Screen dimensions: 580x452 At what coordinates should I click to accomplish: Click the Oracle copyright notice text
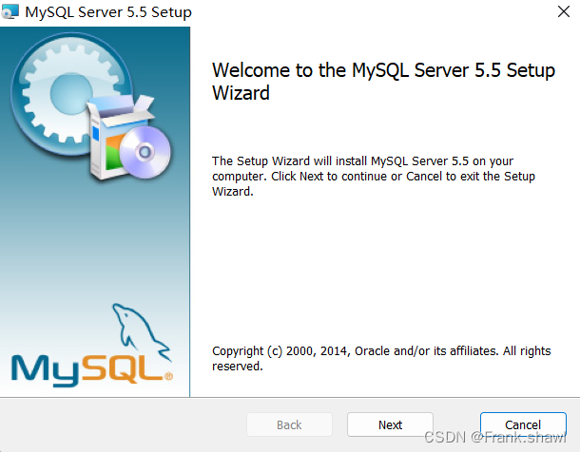point(381,358)
